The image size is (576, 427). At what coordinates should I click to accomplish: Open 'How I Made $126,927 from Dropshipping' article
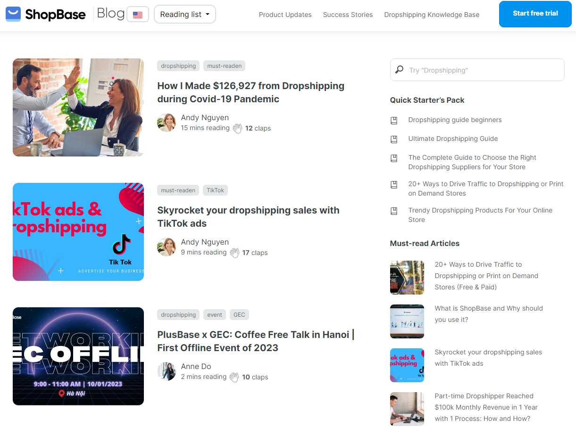tap(251, 92)
